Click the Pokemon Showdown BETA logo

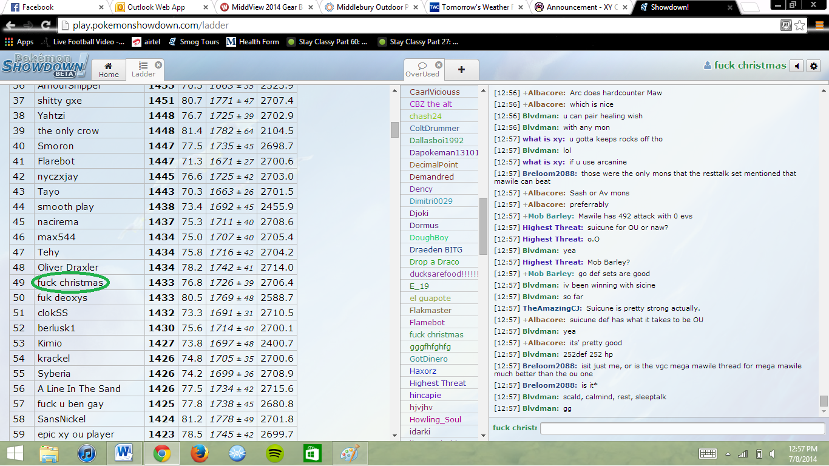(x=44, y=66)
